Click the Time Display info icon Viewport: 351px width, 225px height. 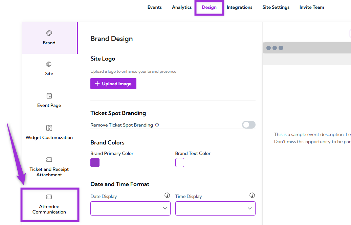pyautogui.click(x=252, y=196)
